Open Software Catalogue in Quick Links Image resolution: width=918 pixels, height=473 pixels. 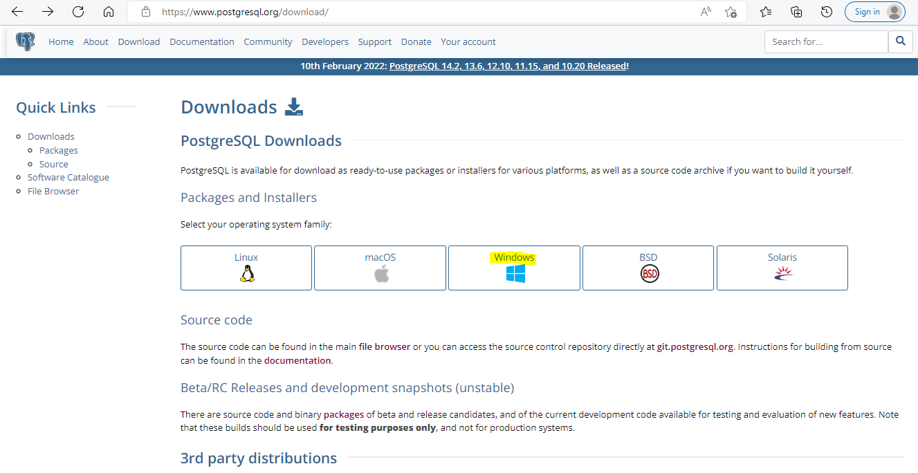click(68, 178)
